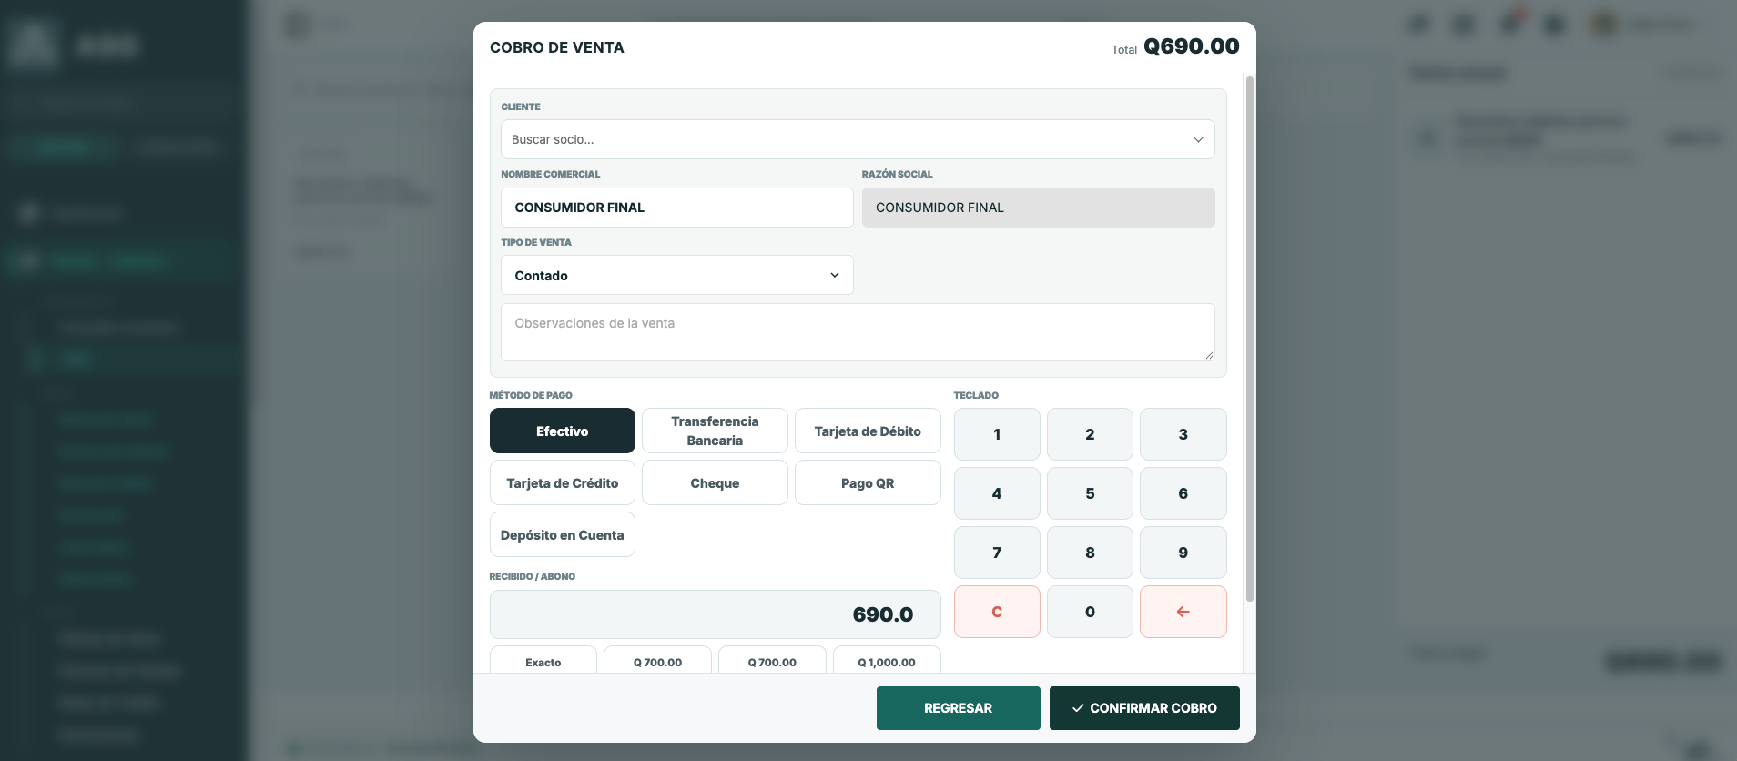Tap keypad digit 2
The width and height of the screenshot is (1737, 761).
[x=1090, y=434]
